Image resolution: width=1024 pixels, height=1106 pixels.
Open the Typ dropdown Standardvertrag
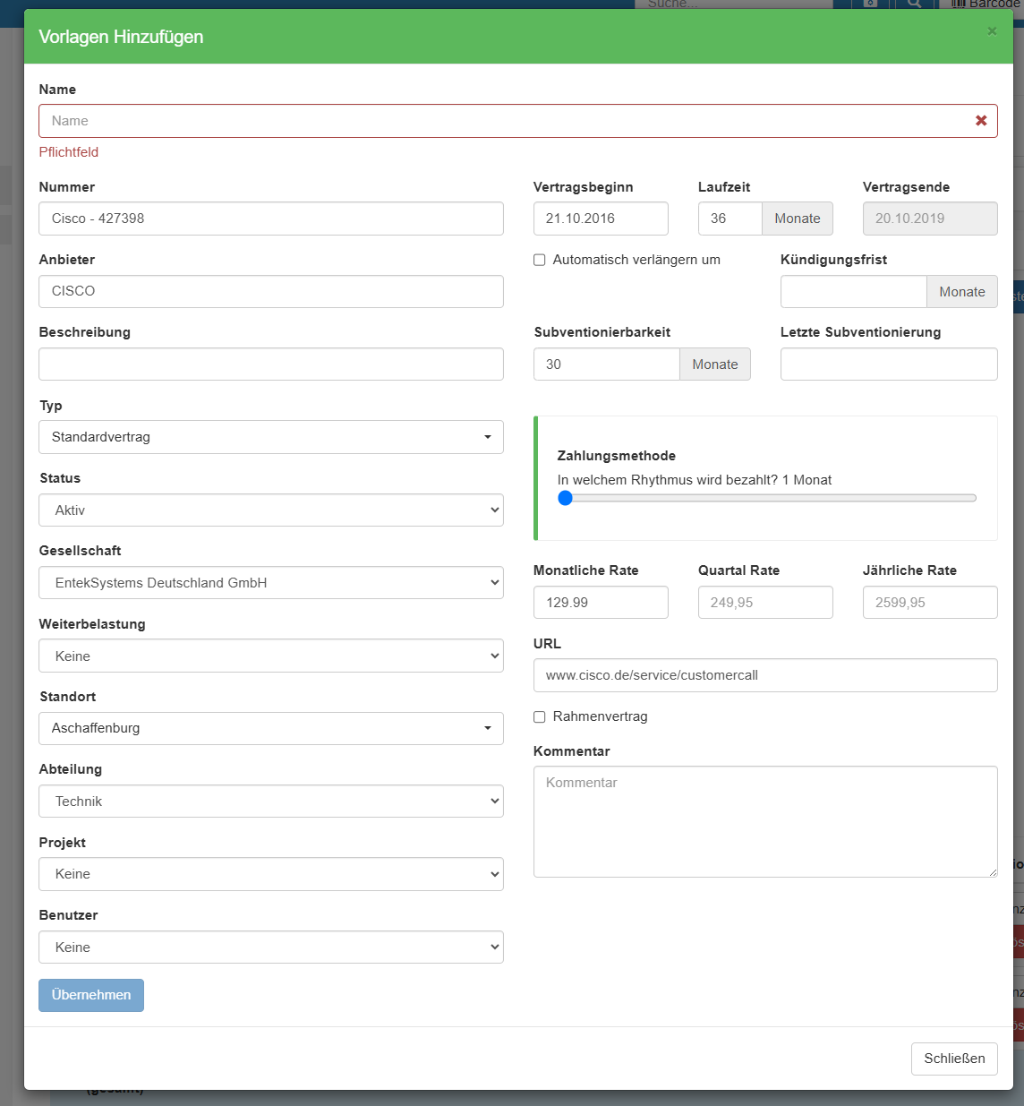tap(271, 437)
